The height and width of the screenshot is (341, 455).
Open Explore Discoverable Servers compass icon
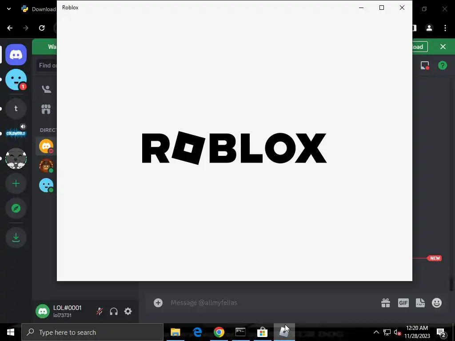(x=16, y=209)
